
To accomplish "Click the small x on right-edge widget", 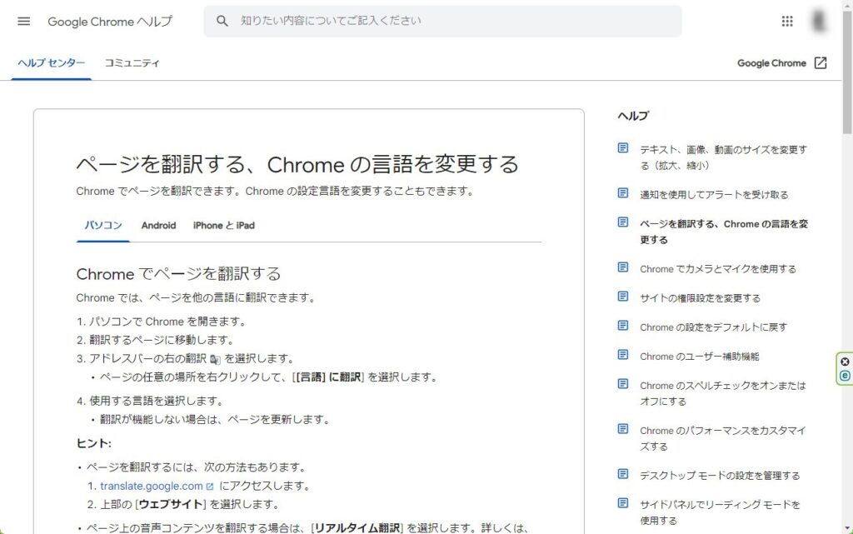I will tap(845, 362).
